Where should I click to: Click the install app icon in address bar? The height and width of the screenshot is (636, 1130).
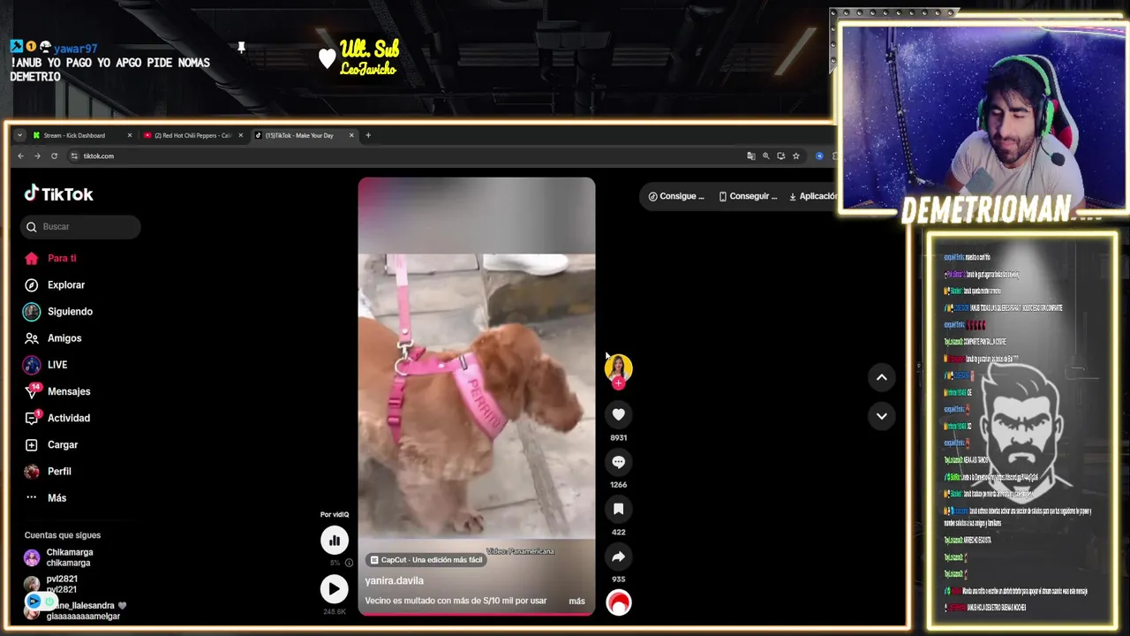[781, 156]
